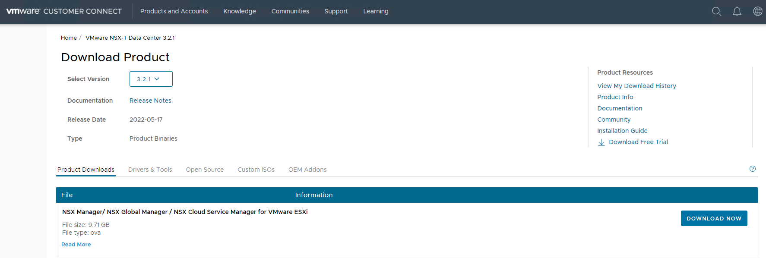
Task: Open View My Download History link
Action: click(x=636, y=86)
